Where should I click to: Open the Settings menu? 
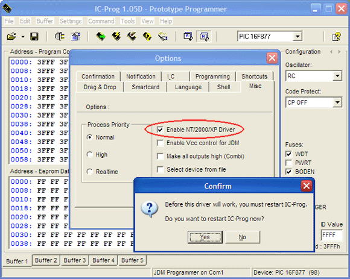(x=71, y=21)
